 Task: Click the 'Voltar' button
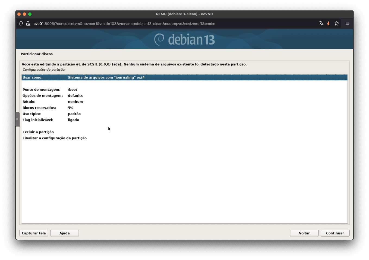[304, 233]
